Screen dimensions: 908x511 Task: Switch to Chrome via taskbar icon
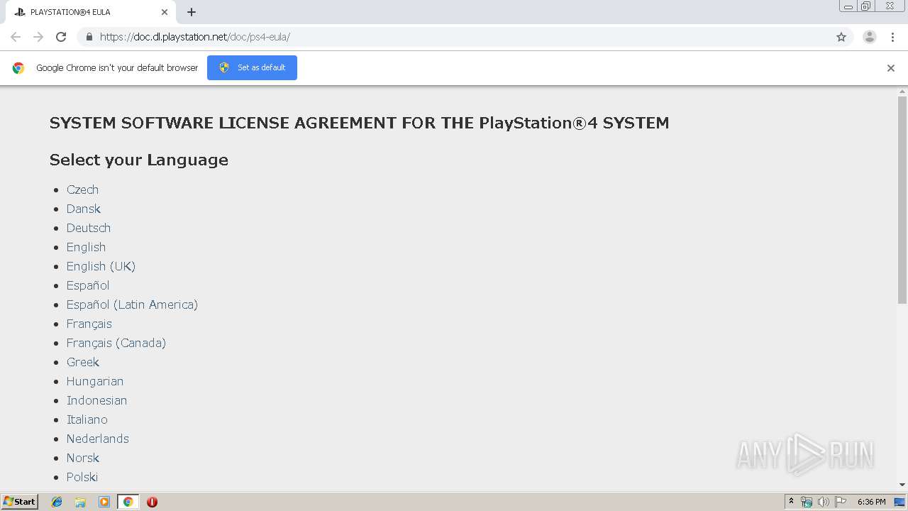128,502
